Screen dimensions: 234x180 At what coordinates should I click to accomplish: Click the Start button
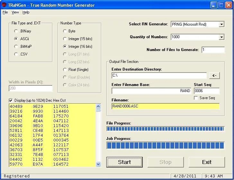coord(124,162)
